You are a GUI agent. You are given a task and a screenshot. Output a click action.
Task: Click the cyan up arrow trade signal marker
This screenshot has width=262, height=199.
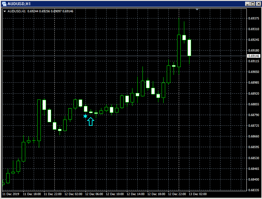tap(90, 121)
